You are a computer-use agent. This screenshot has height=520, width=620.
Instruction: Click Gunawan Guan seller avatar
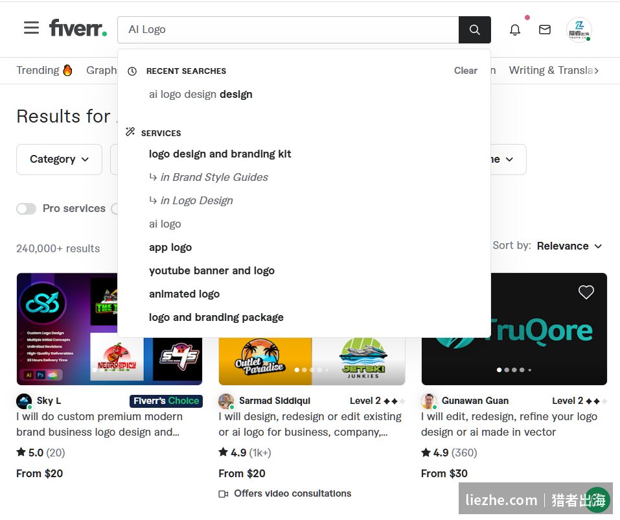pos(429,401)
